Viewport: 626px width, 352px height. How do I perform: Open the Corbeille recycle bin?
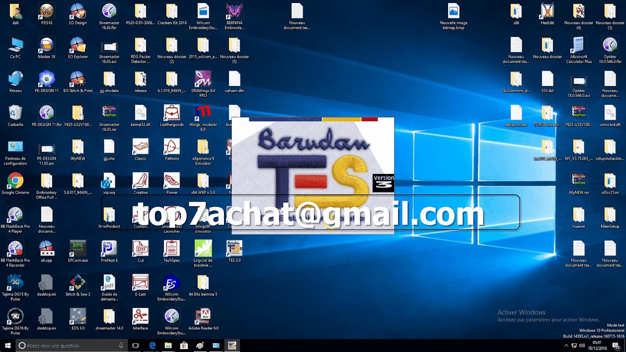point(15,112)
